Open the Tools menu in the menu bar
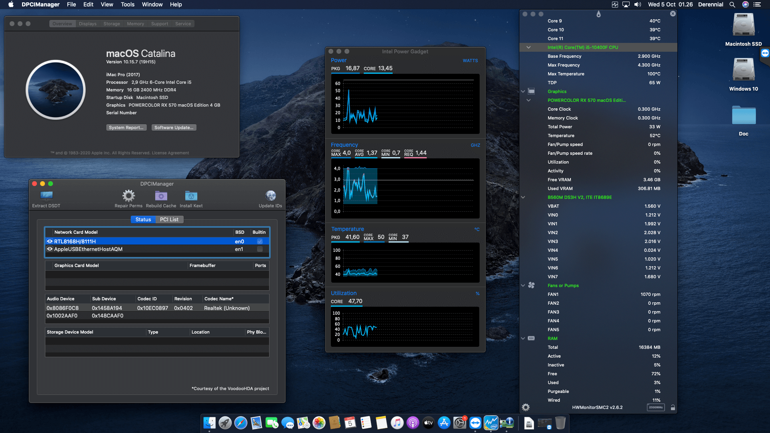The width and height of the screenshot is (770, 433). click(x=127, y=4)
